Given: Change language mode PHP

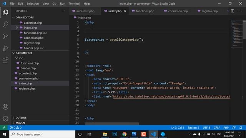Looking at the screenshot, I should [x=226, y=128].
